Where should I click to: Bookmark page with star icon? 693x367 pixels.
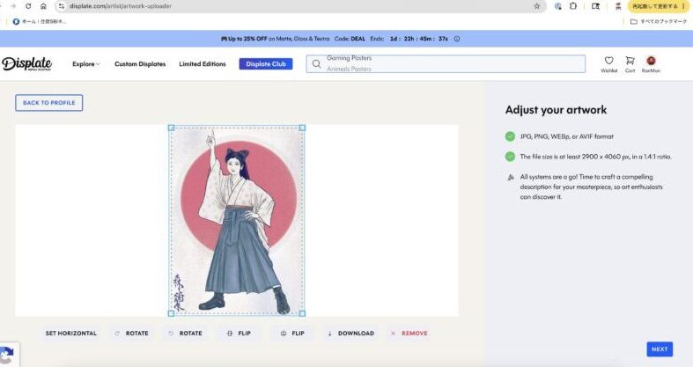click(537, 6)
